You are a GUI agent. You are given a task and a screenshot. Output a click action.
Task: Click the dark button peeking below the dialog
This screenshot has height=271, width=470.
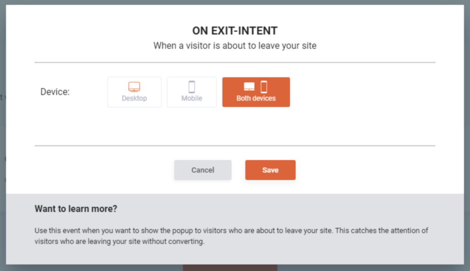(229, 267)
